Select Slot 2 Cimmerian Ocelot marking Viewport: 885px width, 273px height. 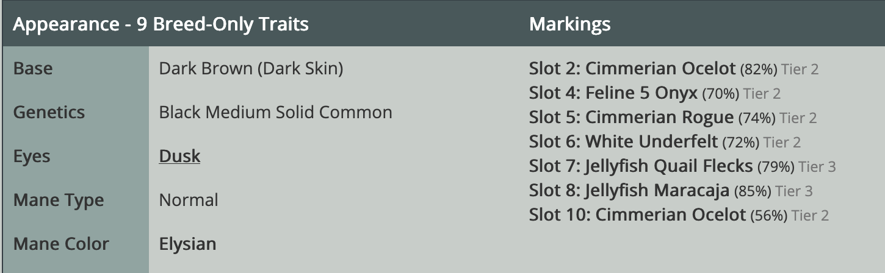[632, 69]
